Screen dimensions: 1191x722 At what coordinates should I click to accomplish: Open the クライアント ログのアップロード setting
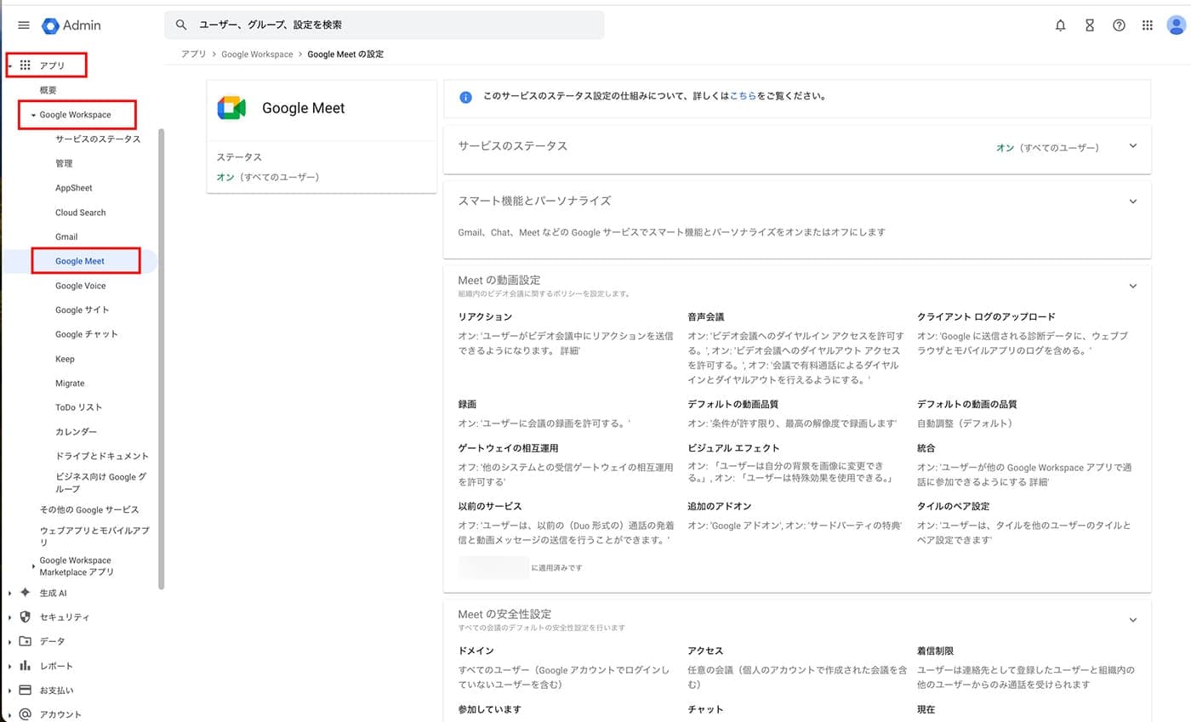coord(986,316)
